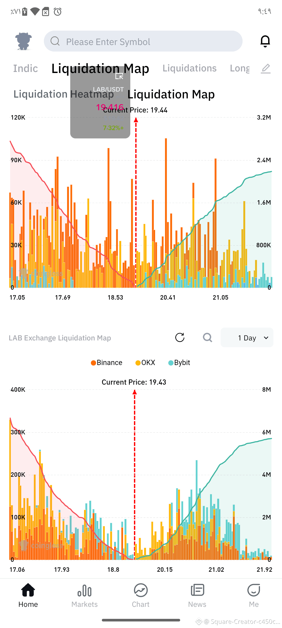
Task: Go to the Me profile icon
Action: pyautogui.click(x=254, y=591)
